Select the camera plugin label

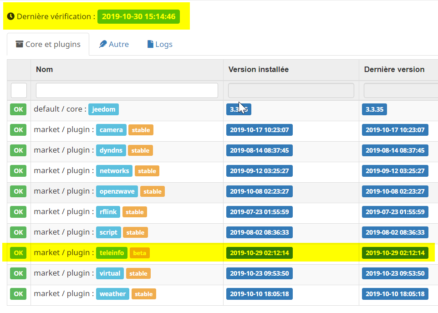pos(111,130)
